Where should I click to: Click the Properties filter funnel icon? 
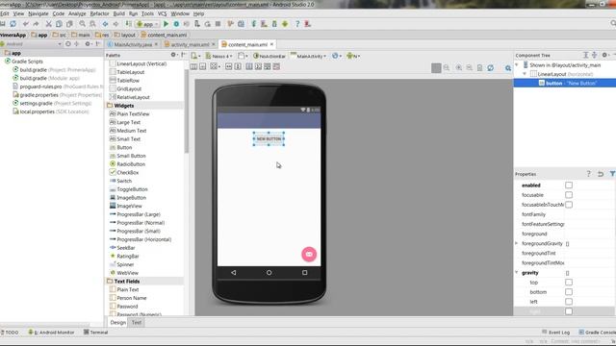point(612,174)
